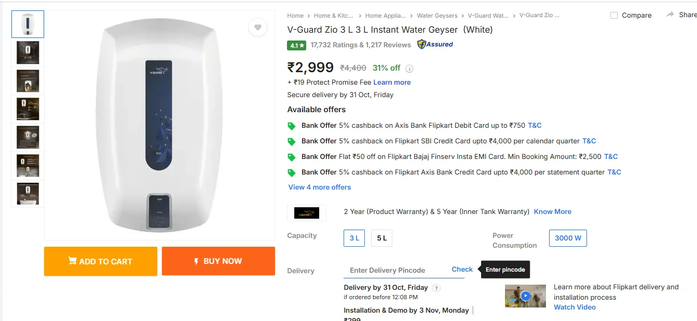The image size is (697, 321).
Task: Navigate to Home breadcrumb
Action: pos(295,16)
